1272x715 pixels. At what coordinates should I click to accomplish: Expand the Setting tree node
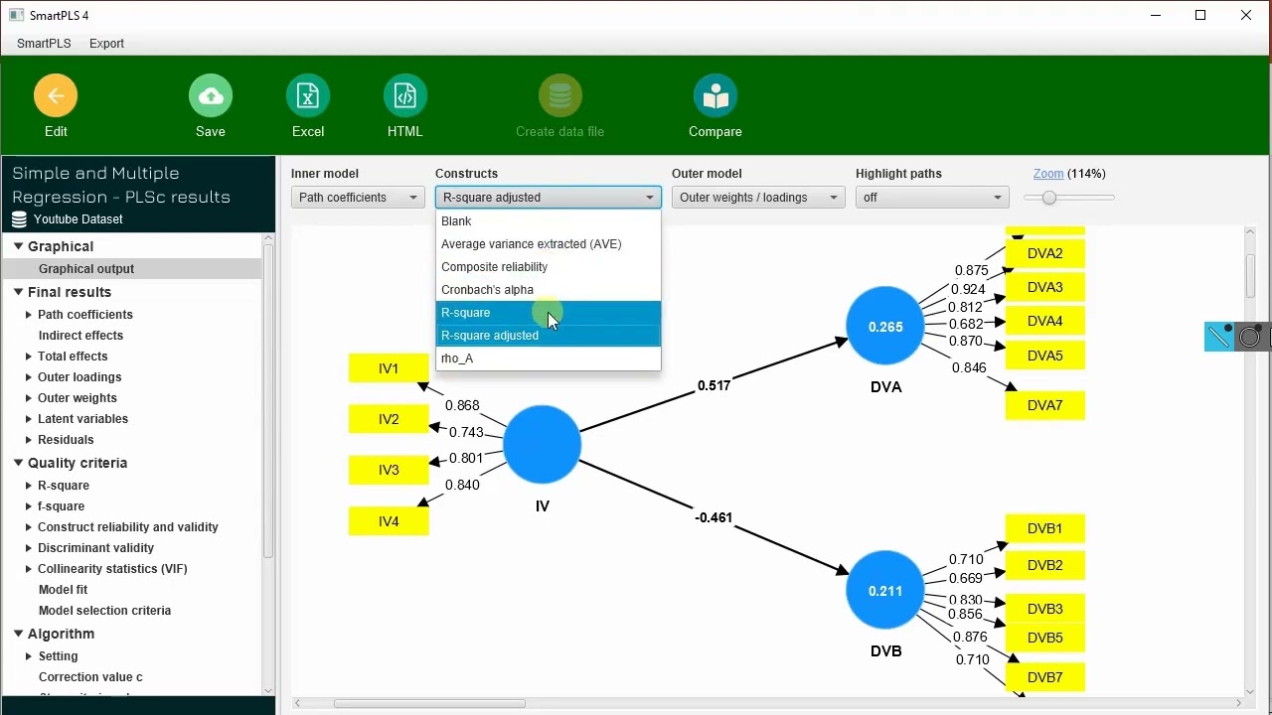tap(29, 656)
